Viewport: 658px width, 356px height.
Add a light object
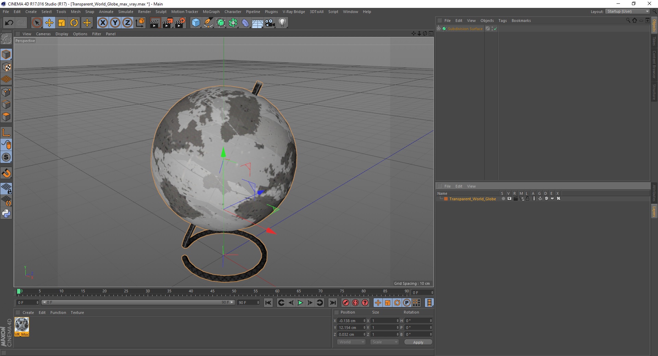coord(282,23)
